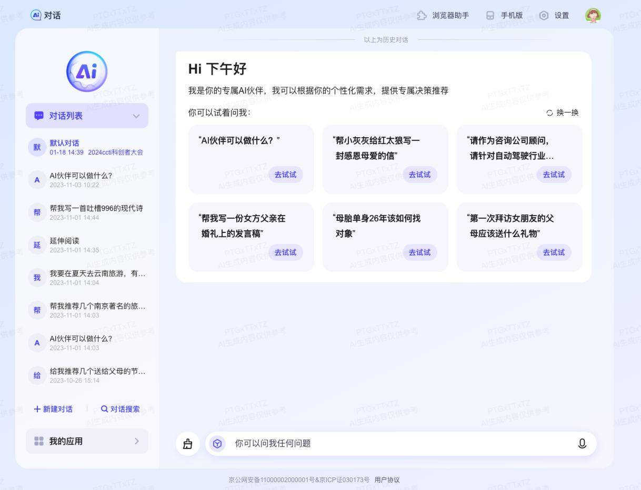The image size is (641, 490).
Task: Click the clear/broom icon beside input bar
Action: click(187, 444)
